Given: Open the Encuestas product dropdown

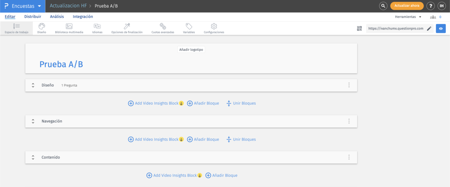Looking at the screenshot, I should (x=27, y=6).
